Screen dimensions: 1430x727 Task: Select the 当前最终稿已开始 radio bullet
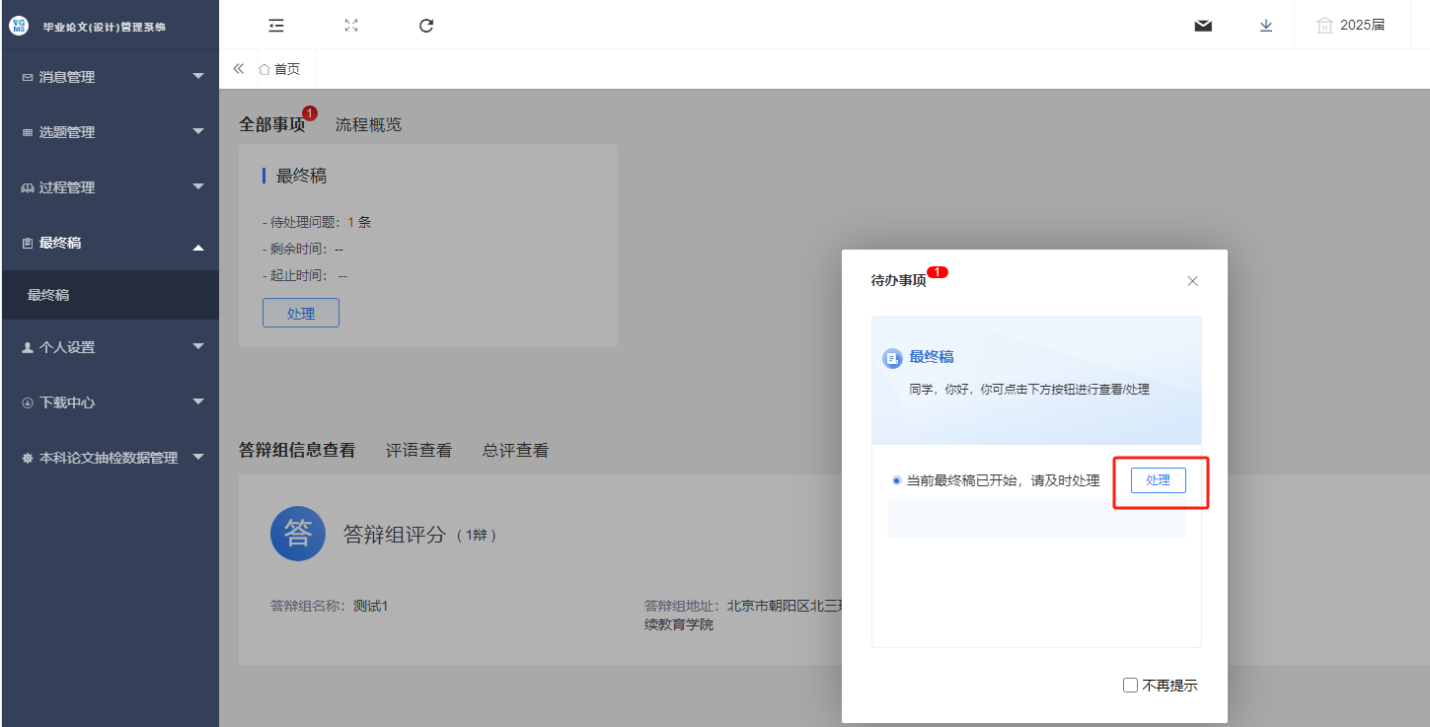(x=896, y=480)
